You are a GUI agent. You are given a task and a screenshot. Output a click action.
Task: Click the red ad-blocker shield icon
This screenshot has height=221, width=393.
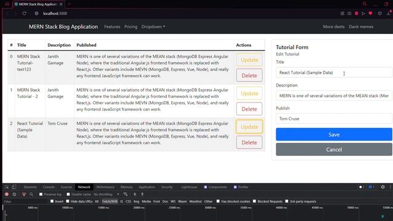pos(356,14)
